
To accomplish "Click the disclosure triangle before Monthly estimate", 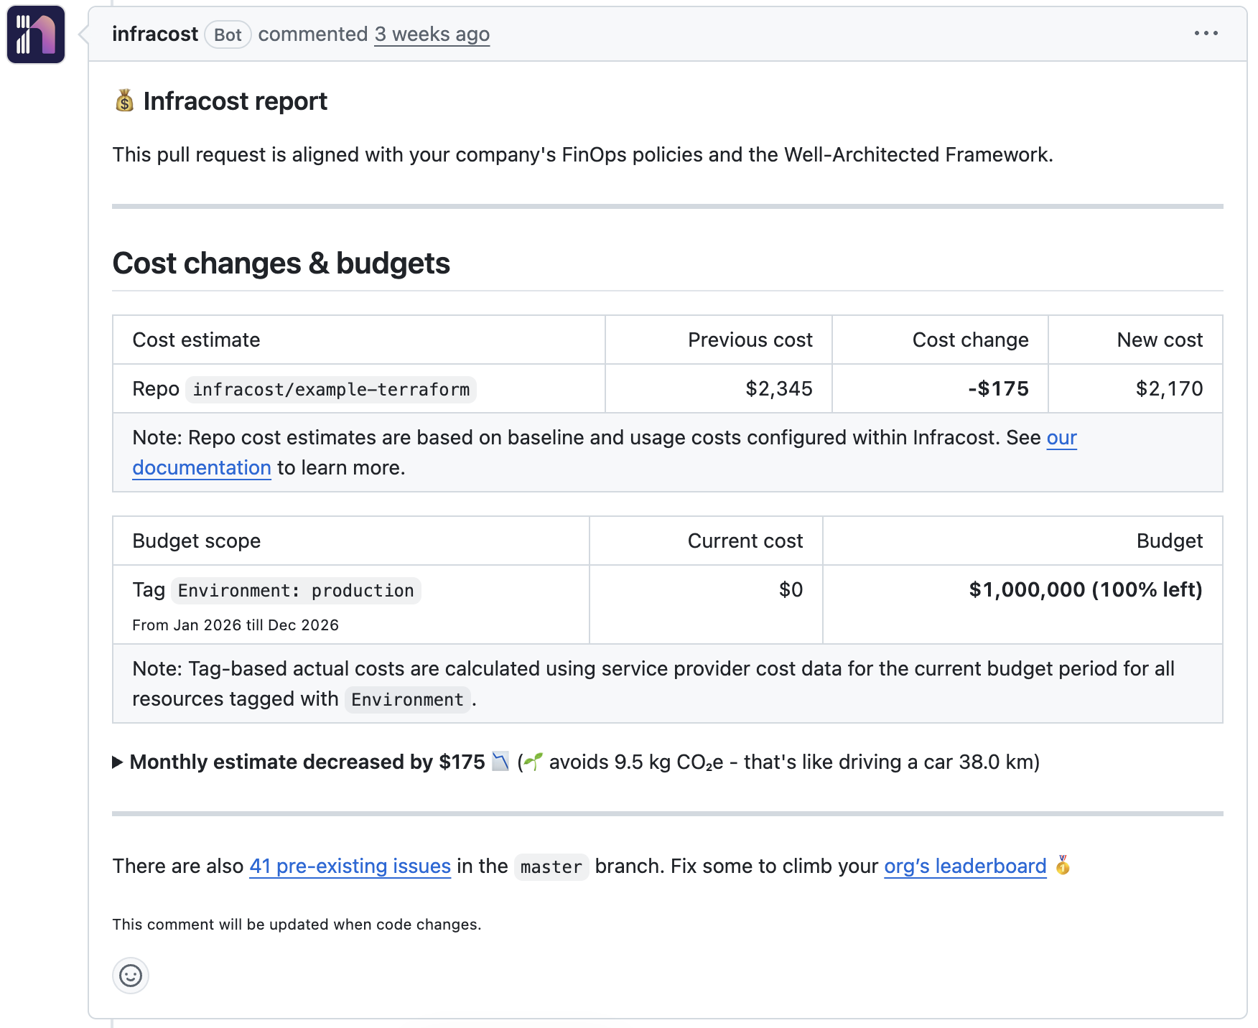I will [118, 762].
